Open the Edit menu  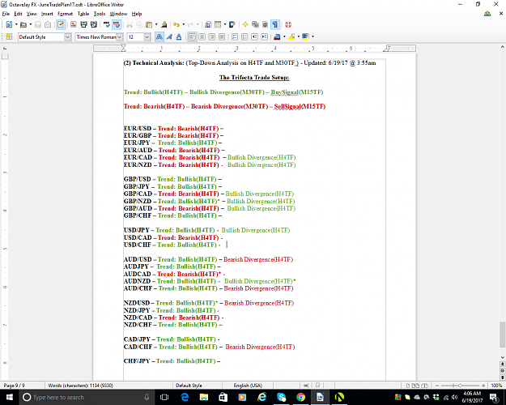pyautogui.click(x=18, y=14)
